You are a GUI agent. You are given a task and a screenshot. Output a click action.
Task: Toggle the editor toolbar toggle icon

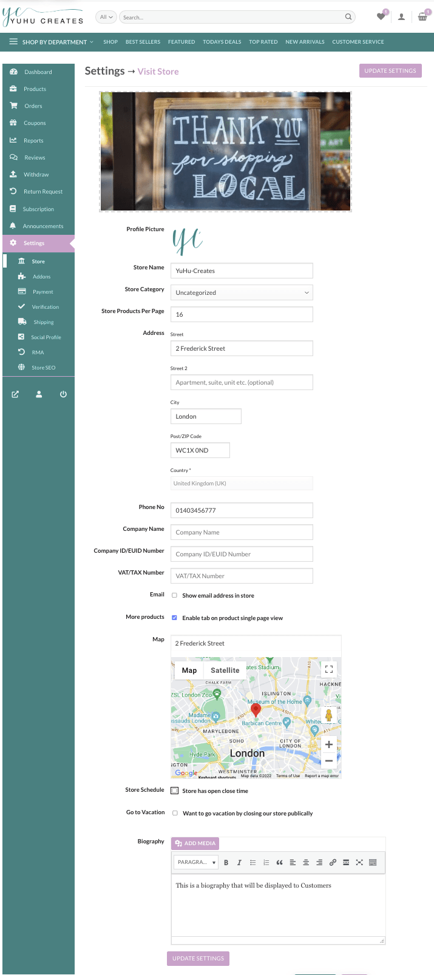coord(373,862)
